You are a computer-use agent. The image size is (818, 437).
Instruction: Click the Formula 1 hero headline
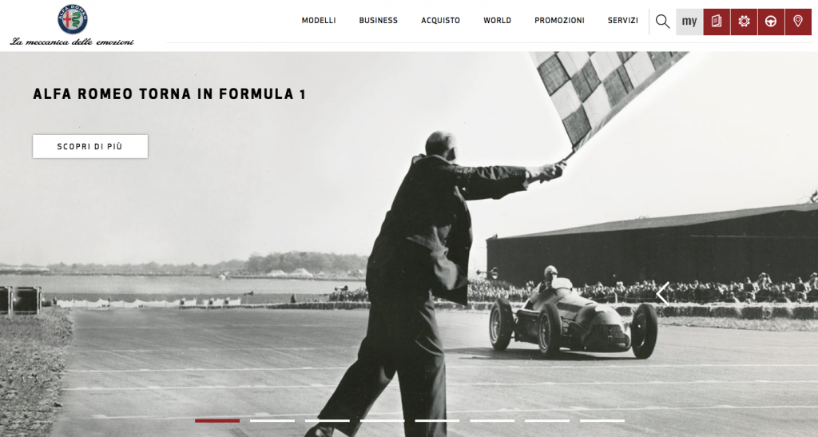coord(169,93)
